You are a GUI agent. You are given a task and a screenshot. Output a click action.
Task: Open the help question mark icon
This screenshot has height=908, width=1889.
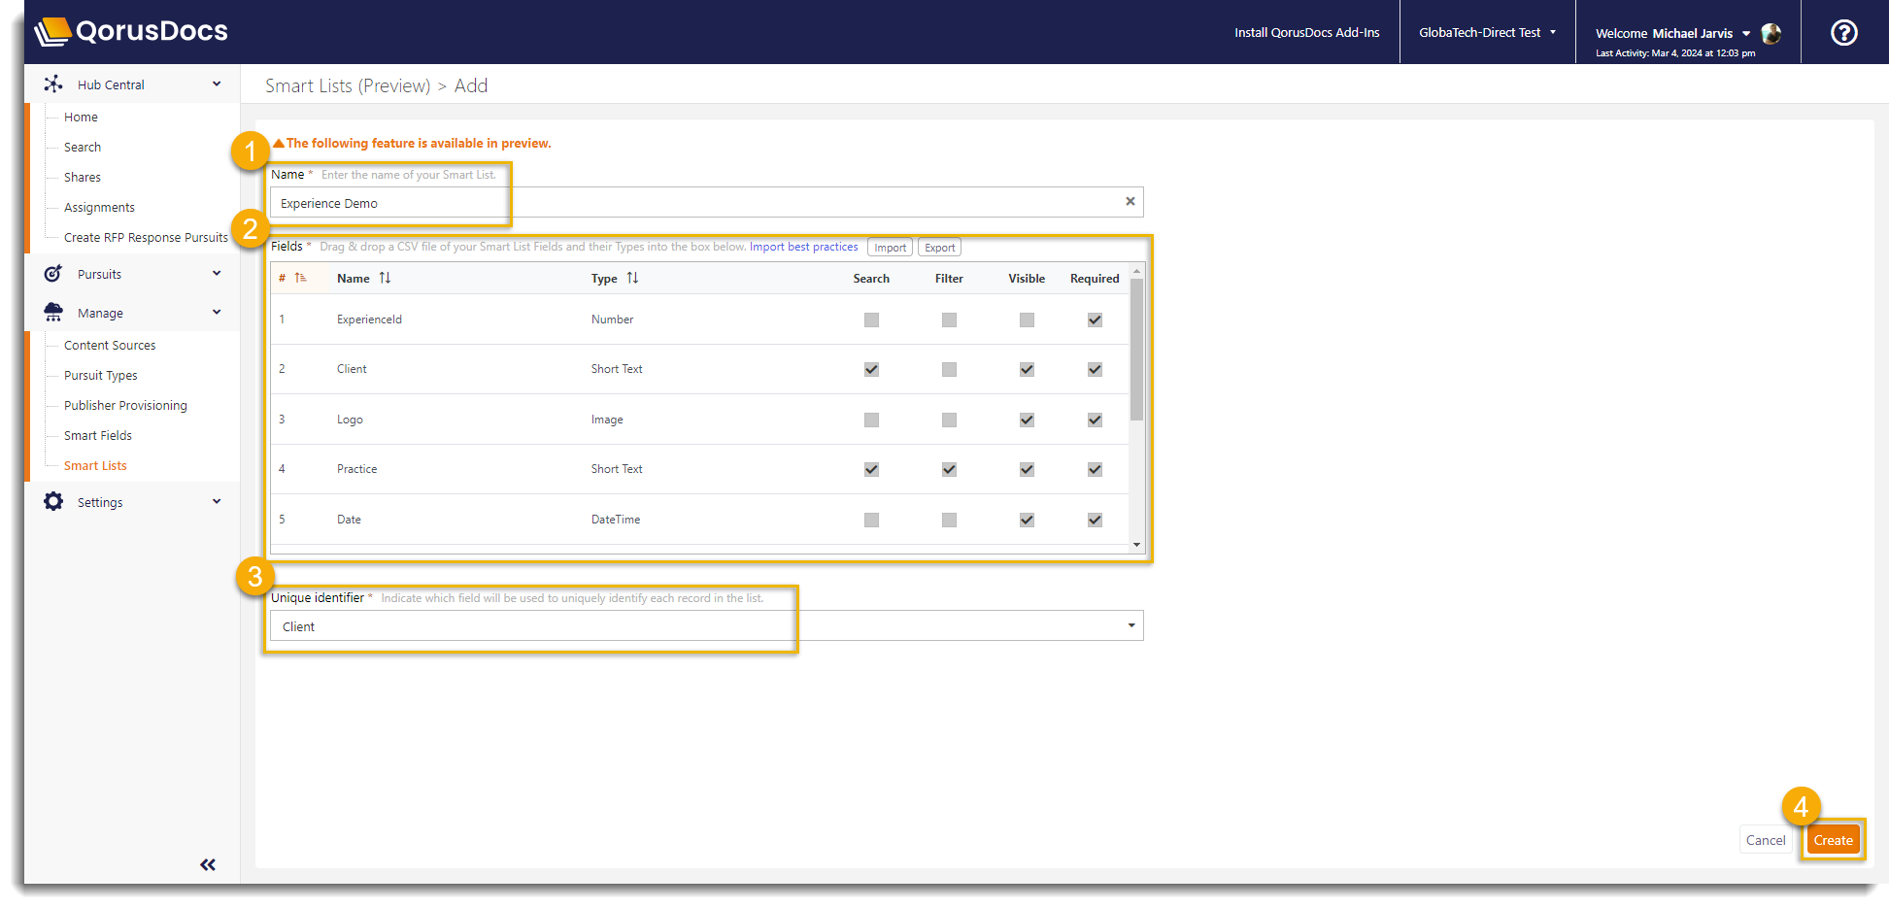[x=1843, y=31]
